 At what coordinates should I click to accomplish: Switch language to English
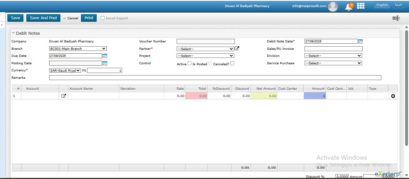click(x=382, y=5)
